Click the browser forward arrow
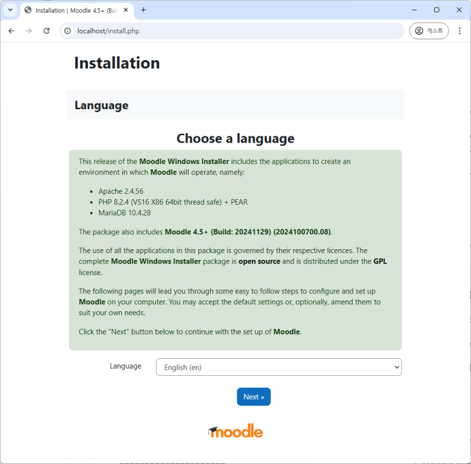This screenshot has height=464, width=471. (x=29, y=31)
